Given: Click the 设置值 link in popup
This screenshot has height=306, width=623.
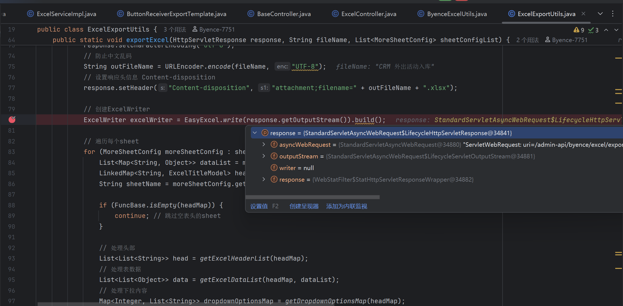Looking at the screenshot, I should tap(259, 206).
